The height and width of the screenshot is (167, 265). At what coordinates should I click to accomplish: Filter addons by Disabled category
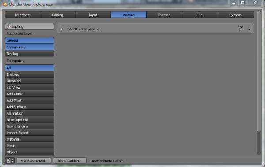point(30,81)
